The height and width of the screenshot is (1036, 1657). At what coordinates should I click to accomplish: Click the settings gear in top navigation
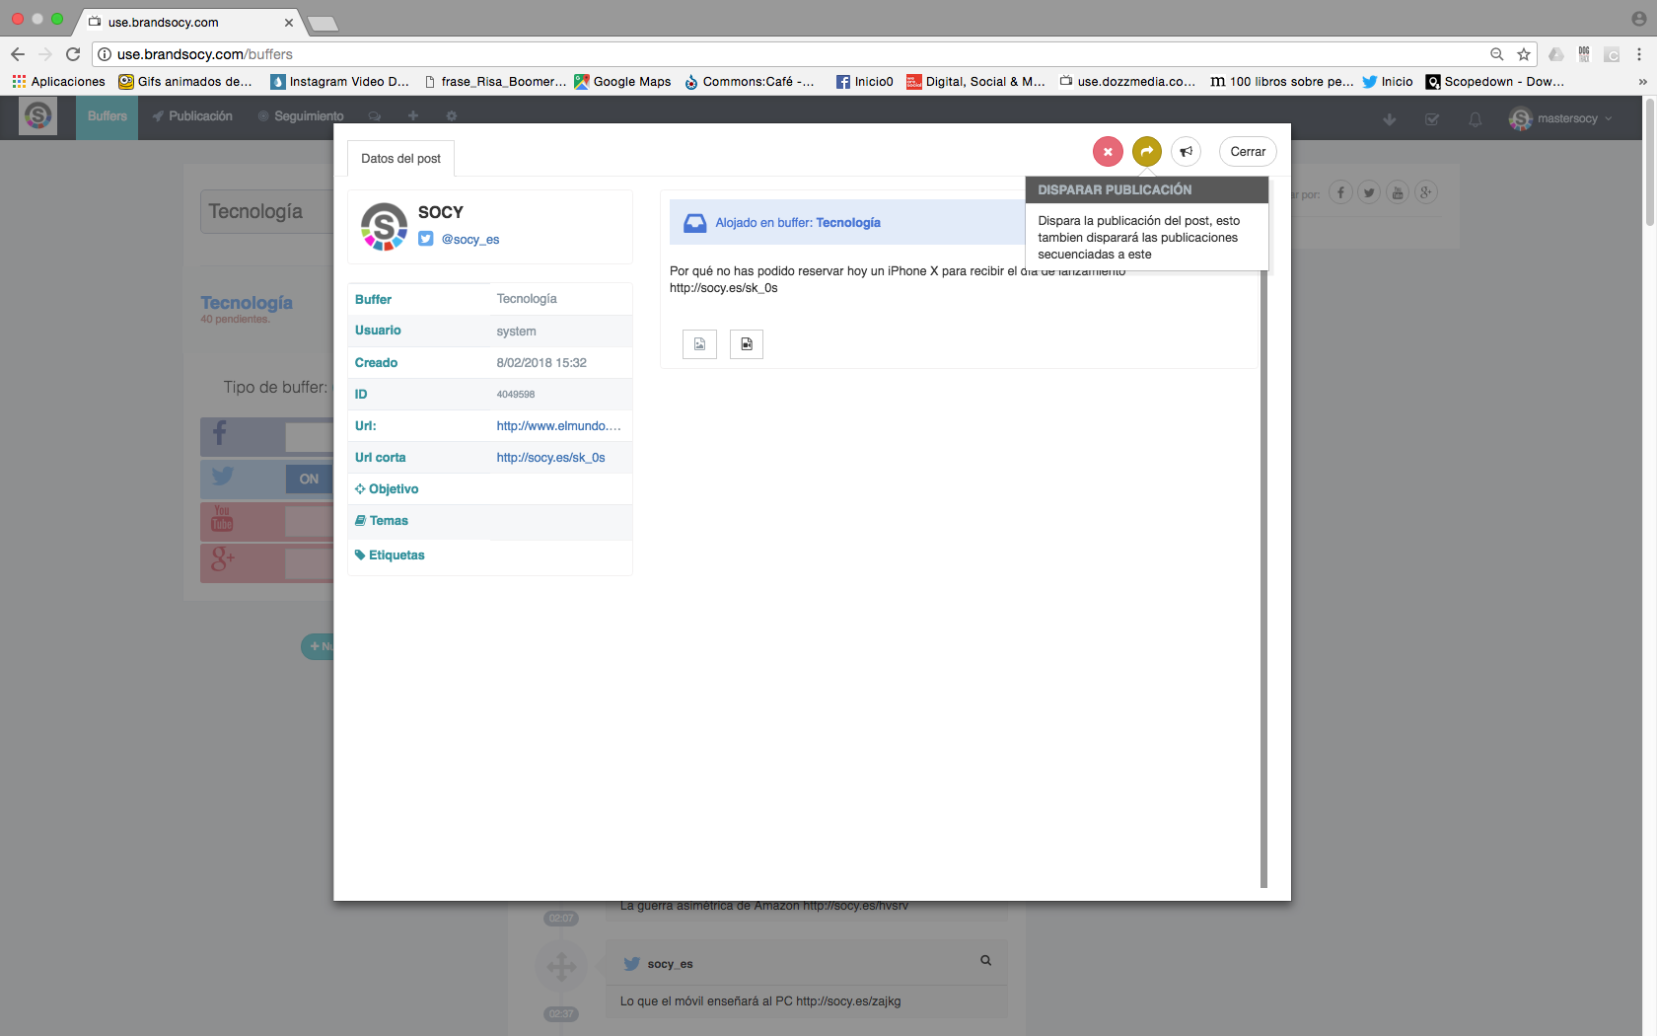(x=452, y=116)
